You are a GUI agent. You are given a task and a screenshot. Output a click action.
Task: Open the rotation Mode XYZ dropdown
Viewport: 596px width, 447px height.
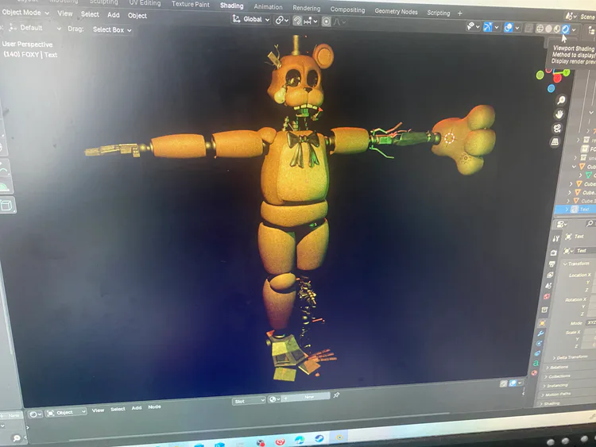tap(591, 322)
